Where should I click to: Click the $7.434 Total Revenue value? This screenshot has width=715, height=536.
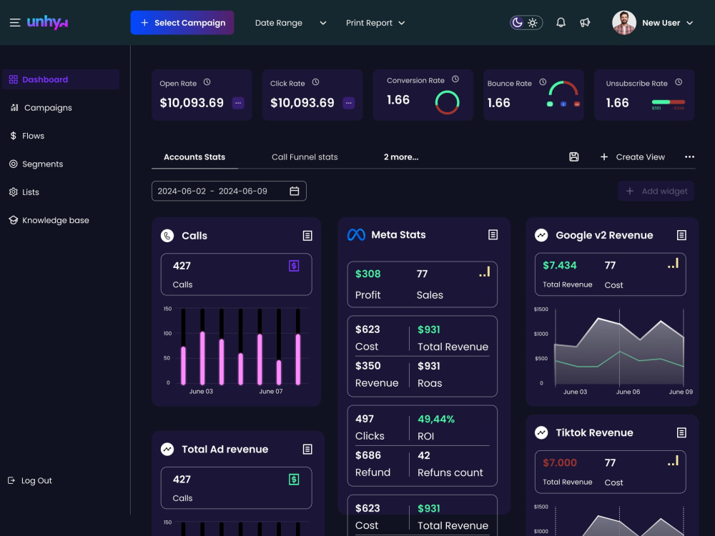[x=560, y=265]
